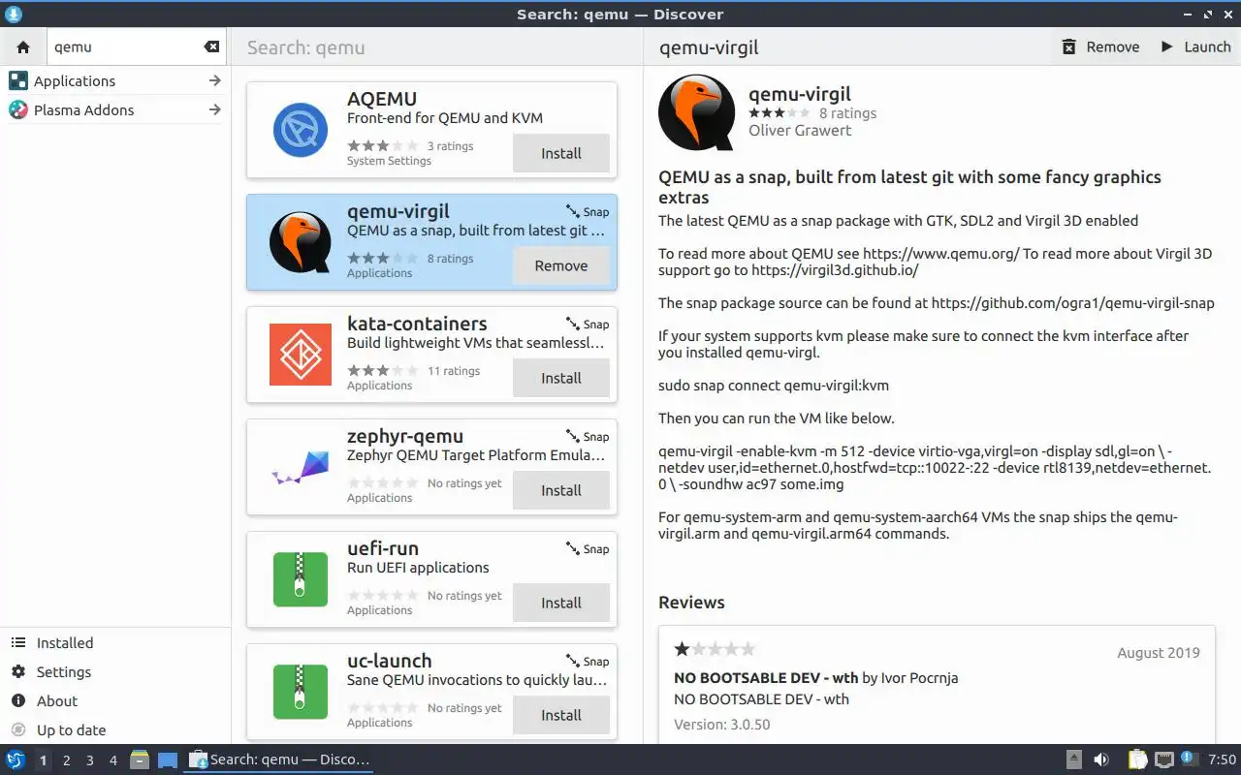Check the Up to date status
1241x775 pixels.
tap(114, 729)
